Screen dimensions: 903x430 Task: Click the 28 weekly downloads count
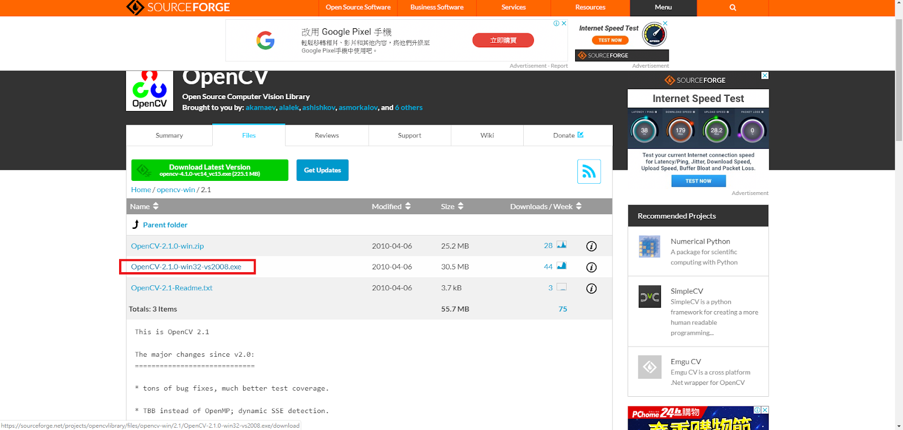point(548,246)
